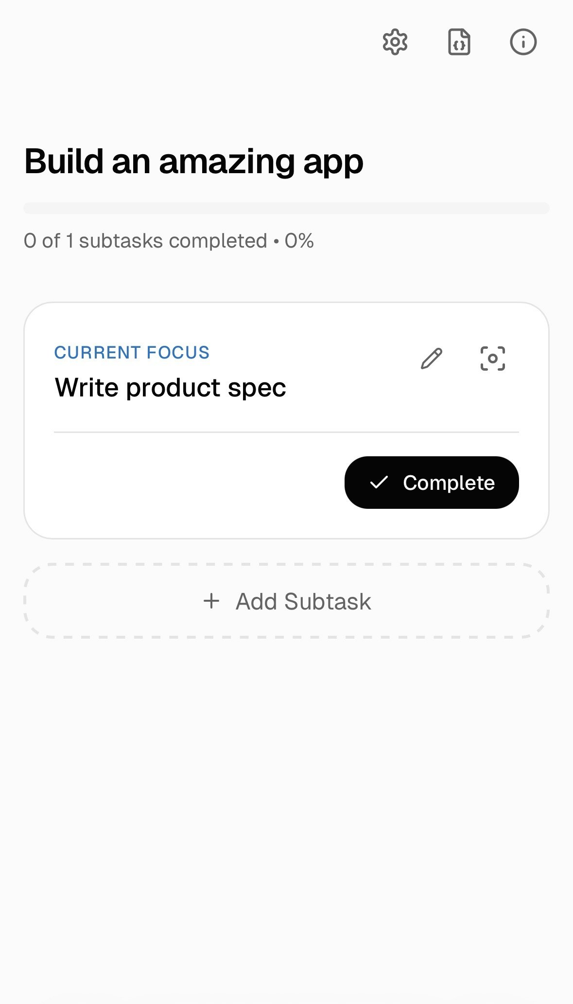The height and width of the screenshot is (1004, 573).
Task: Click the focus target icon on the card
Action: (493, 358)
